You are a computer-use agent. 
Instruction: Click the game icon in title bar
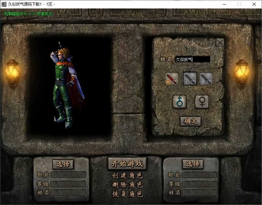click(x=5, y=4)
